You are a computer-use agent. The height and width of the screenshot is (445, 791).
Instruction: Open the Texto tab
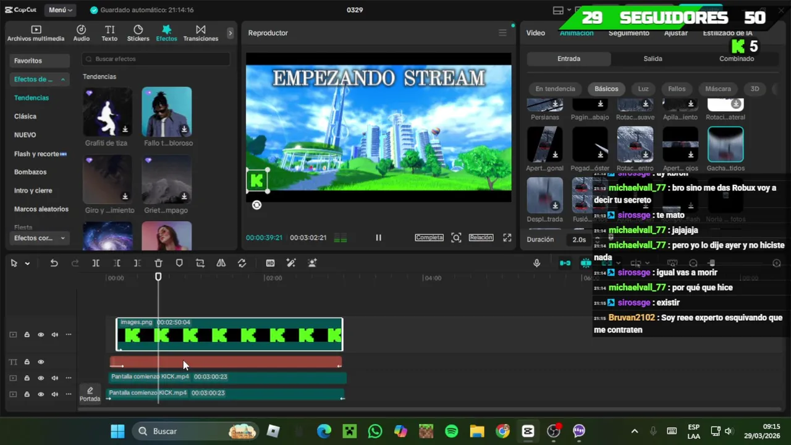click(x=109, y=33)
